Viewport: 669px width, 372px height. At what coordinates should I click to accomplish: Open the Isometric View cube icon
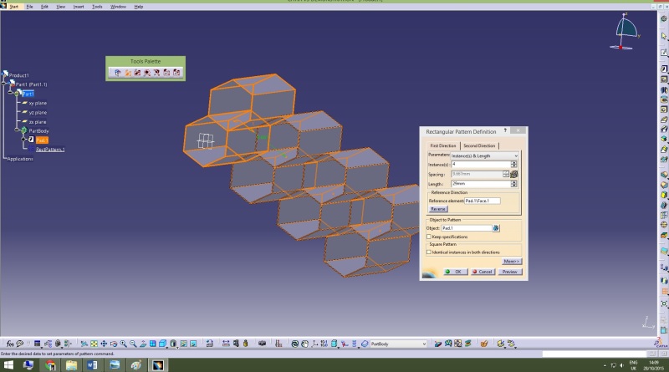click(x=162, y=344)
